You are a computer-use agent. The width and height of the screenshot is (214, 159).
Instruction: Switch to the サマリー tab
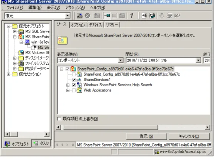click(x=112, y=25)
